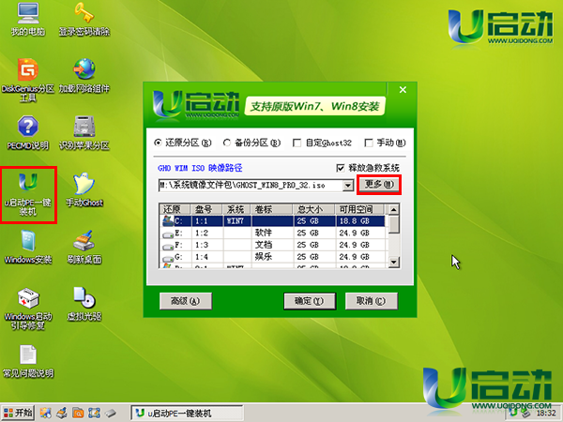Click partition list scroll down arrow
Screen dimensions: 563x422
click(394, 263)
